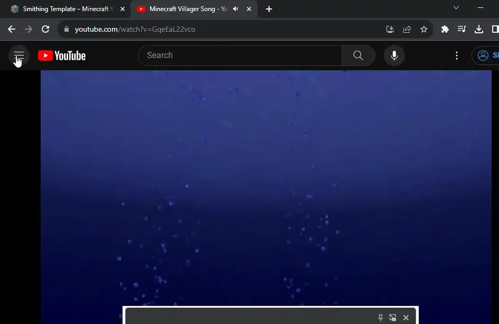Toggle the browser side panel

495,29
